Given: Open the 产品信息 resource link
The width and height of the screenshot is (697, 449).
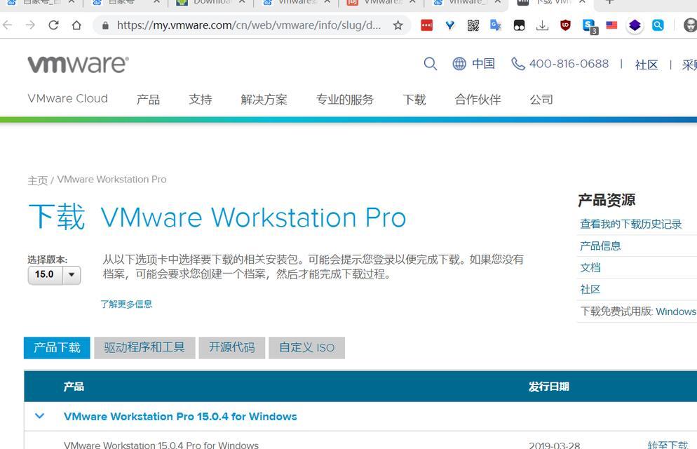Looking at the screenshot, I should pyautogui.click(x=600, y=246).
